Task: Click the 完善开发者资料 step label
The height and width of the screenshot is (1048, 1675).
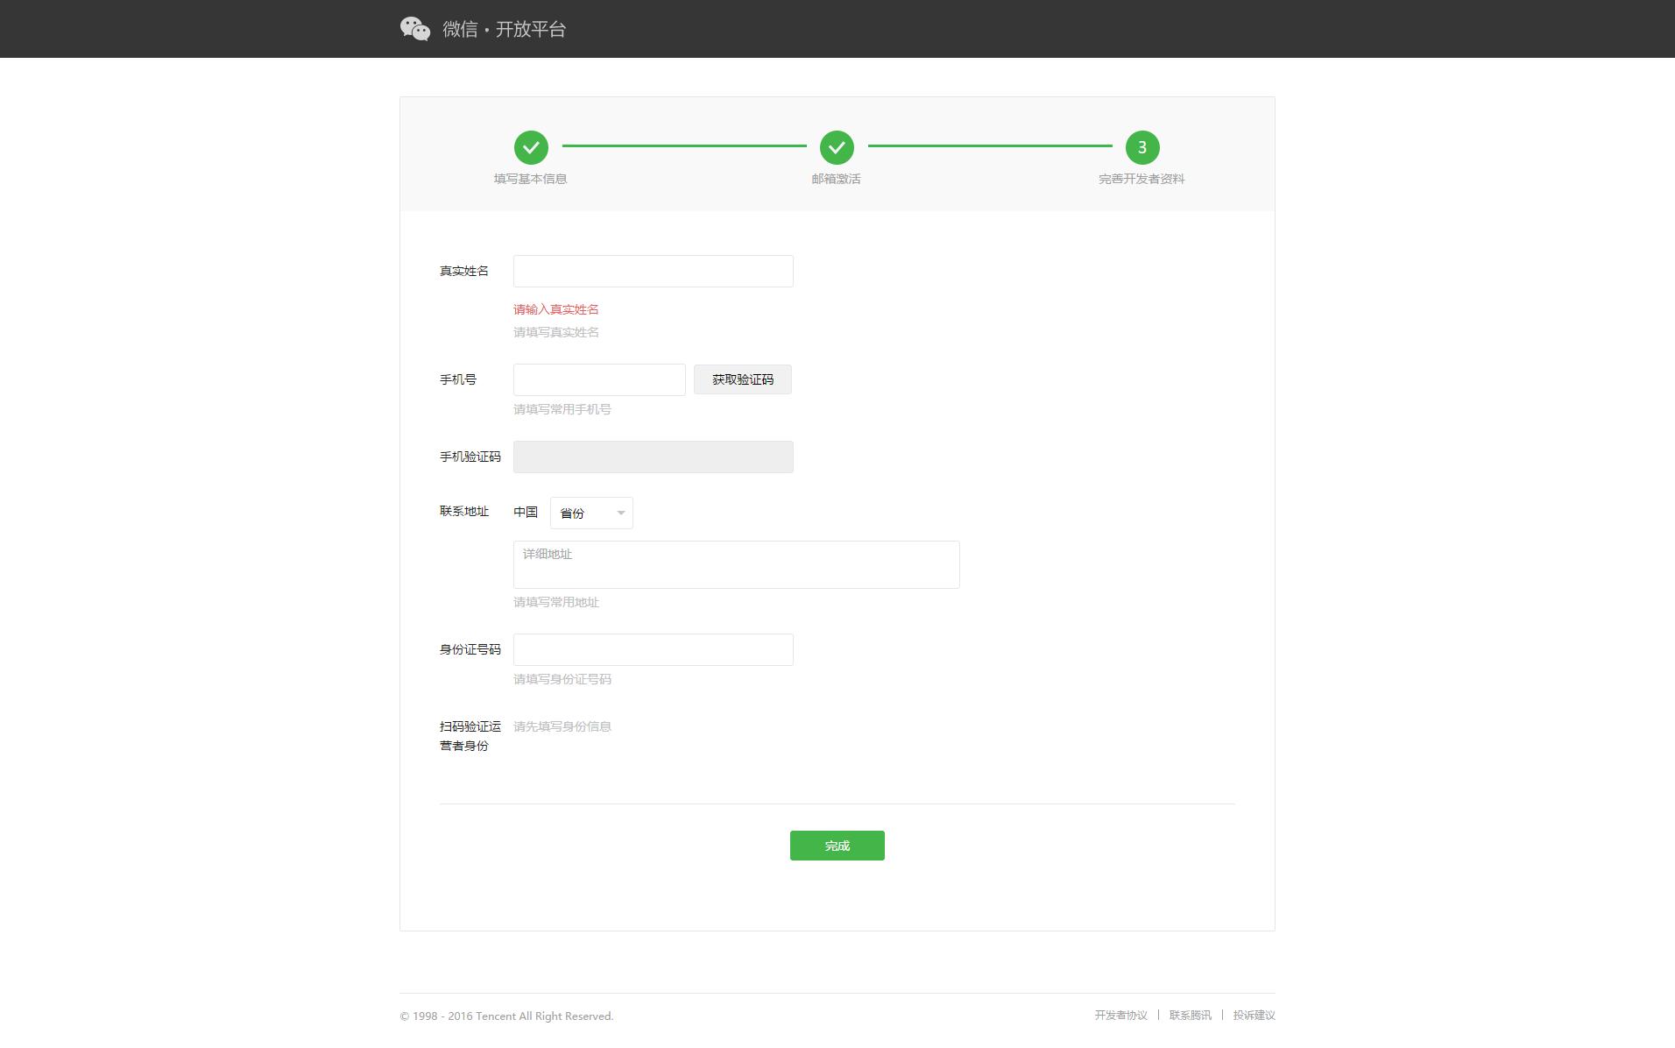Action: tap(1142, 179)
